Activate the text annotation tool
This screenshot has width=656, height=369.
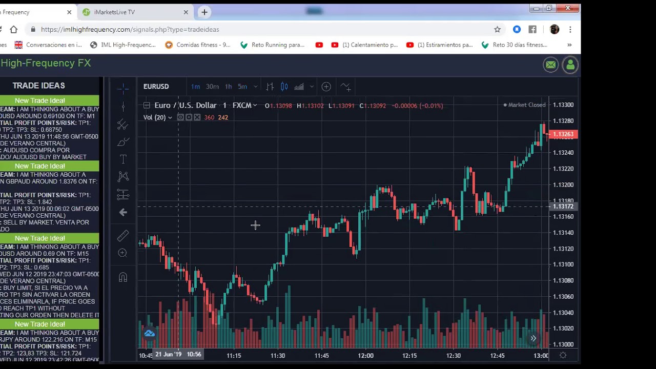pos(123,159)
